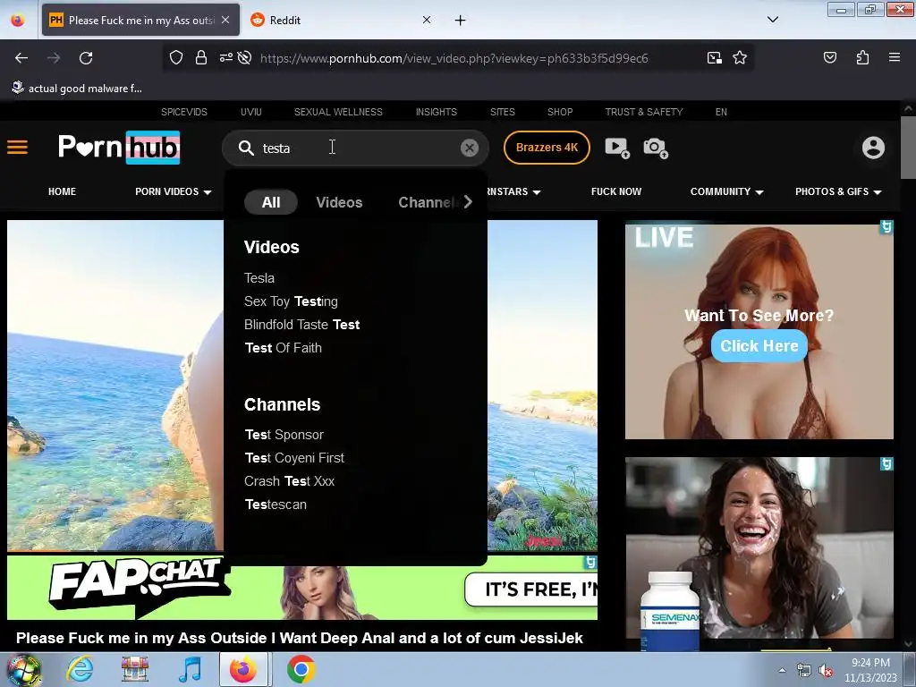Open the Firefox application hamburger menu
This screenshot has height=687, width=916.
(895, 57)
